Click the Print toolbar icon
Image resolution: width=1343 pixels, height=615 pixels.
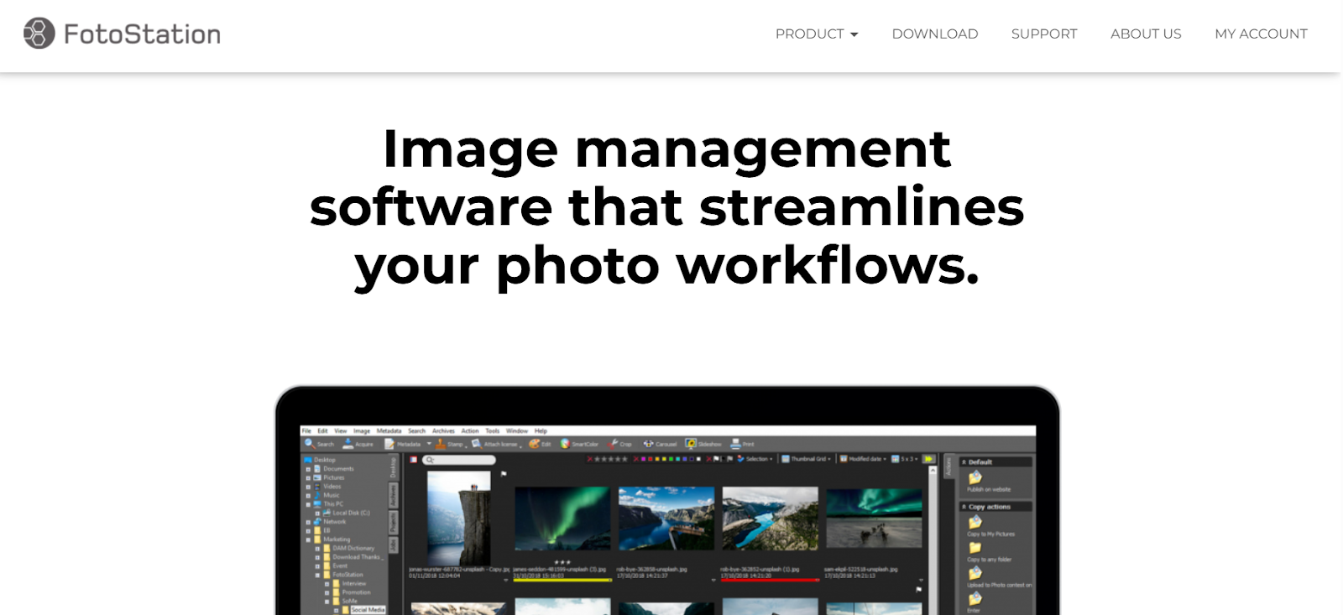pos(735,443)
